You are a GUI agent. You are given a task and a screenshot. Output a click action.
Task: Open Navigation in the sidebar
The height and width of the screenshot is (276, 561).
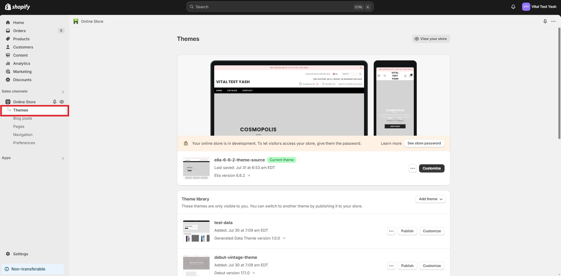point(23,134)
